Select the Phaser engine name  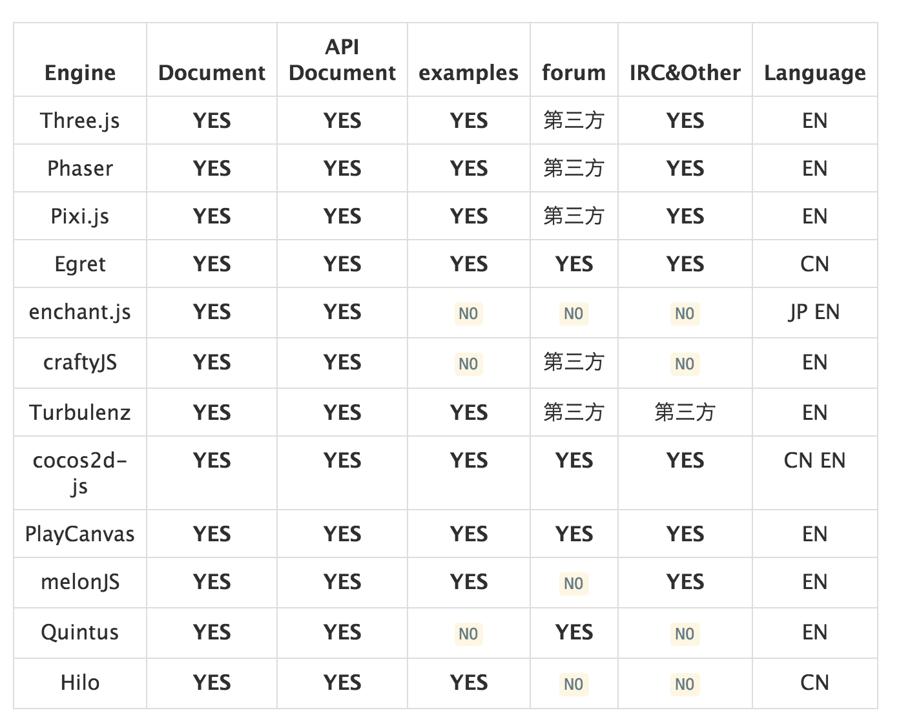[80, 169]
